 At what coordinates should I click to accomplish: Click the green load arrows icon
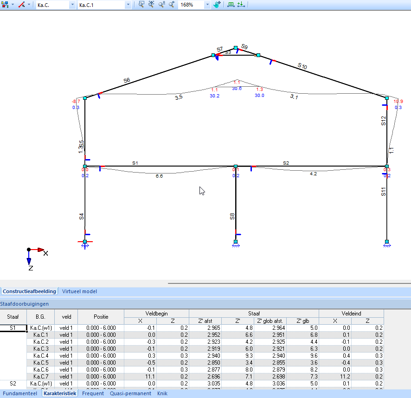tap(241, 5)
